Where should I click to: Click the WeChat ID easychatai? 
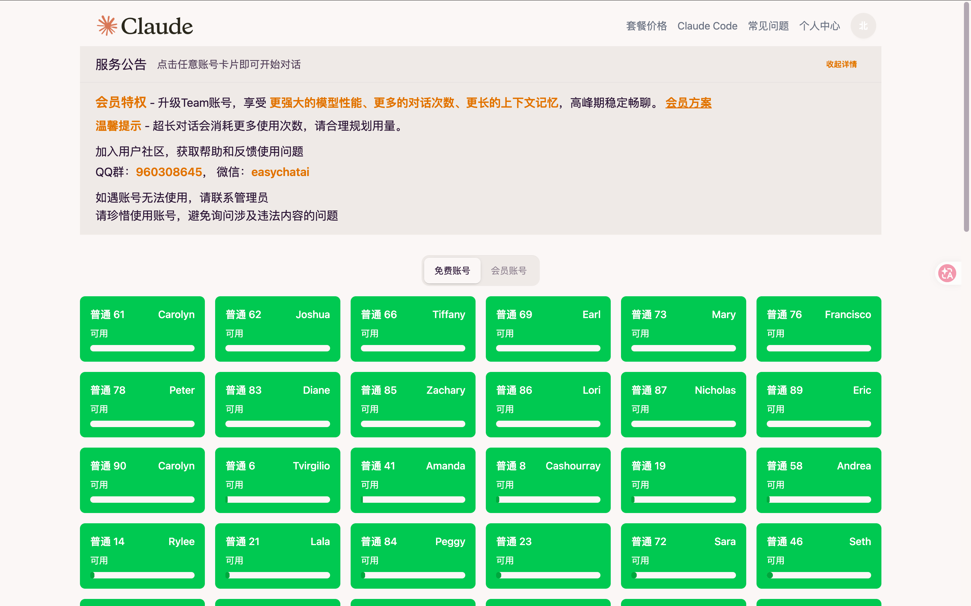tap(280, 172)
